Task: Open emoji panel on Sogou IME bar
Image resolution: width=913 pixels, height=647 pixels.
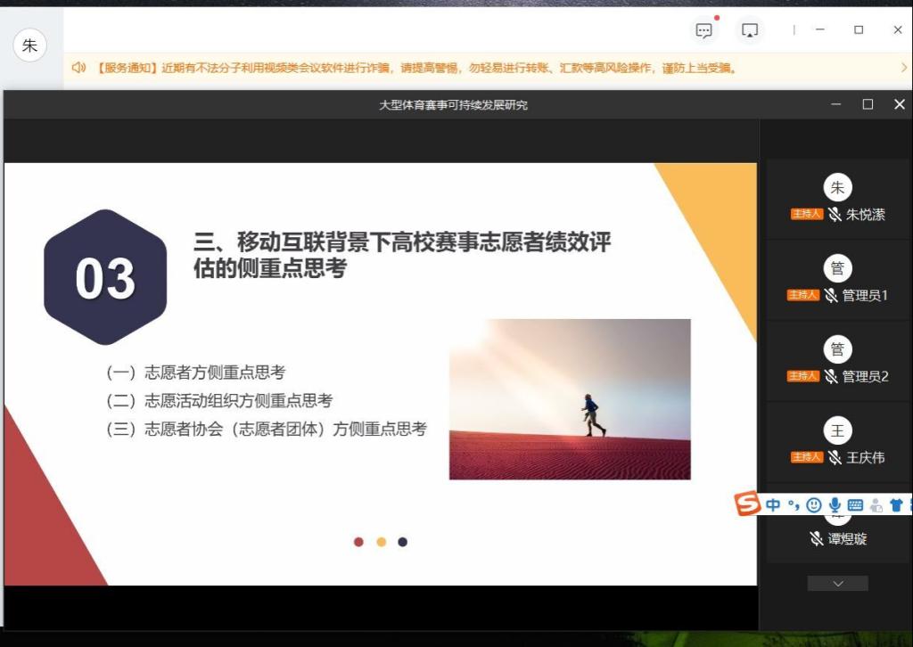Action: click(813, 505)
